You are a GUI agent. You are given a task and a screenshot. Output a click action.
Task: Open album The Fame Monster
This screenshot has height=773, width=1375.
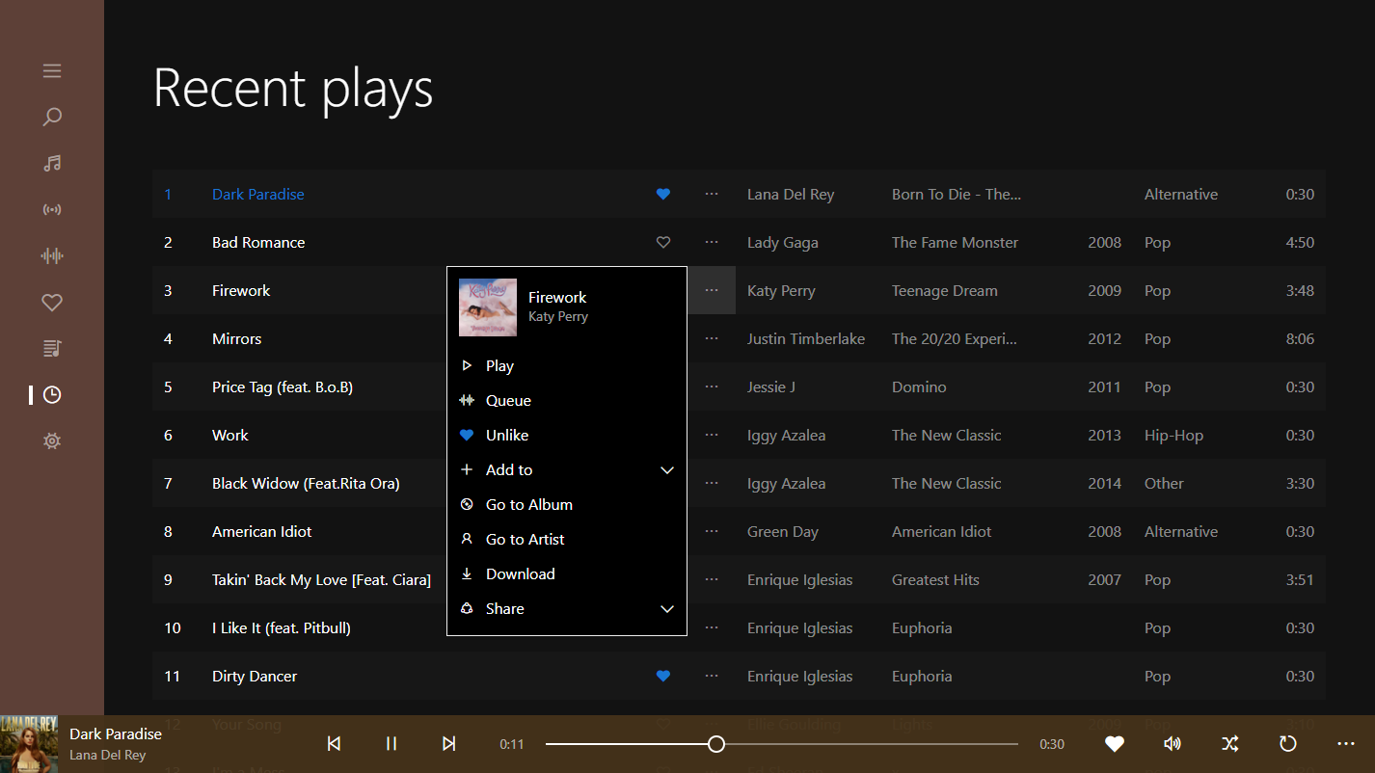[x=955, y=242]
